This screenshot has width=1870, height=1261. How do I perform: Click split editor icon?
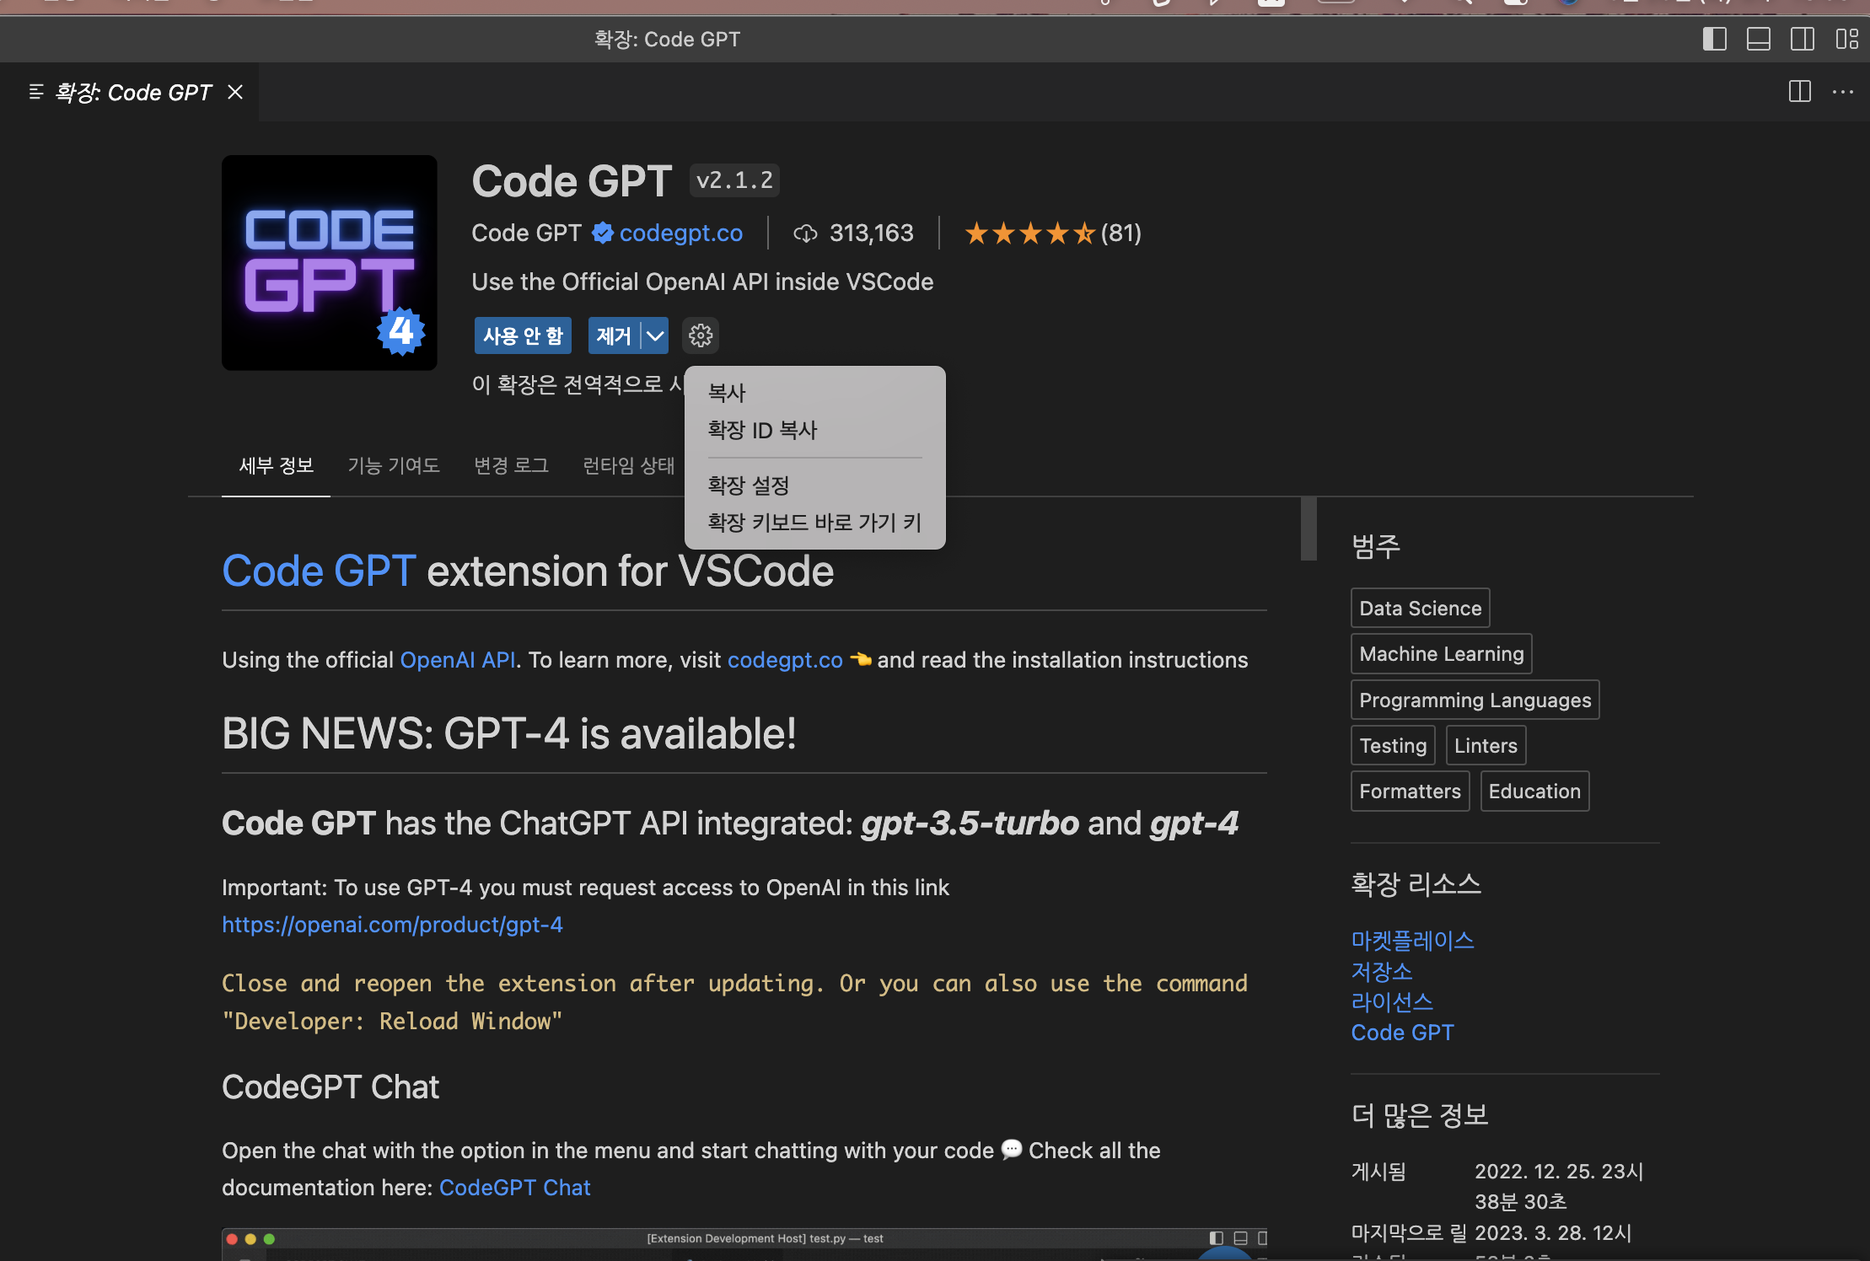(1799, 91)
